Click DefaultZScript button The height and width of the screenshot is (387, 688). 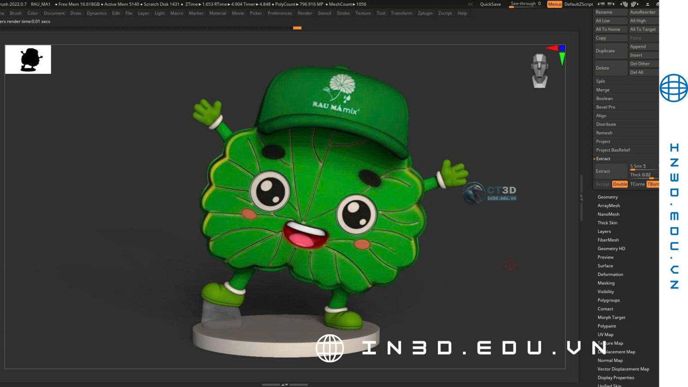point(578,4)
